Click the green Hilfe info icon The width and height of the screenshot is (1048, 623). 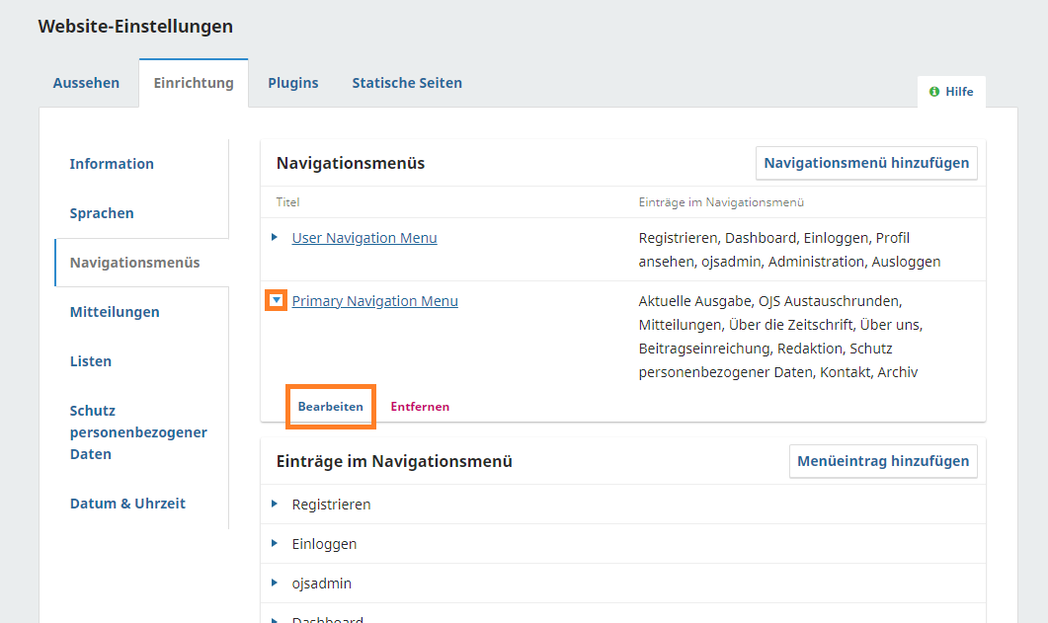(933, 92)
